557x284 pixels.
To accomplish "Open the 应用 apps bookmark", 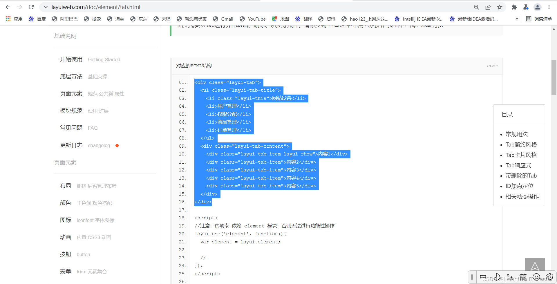I will click(x=14, y=19).
